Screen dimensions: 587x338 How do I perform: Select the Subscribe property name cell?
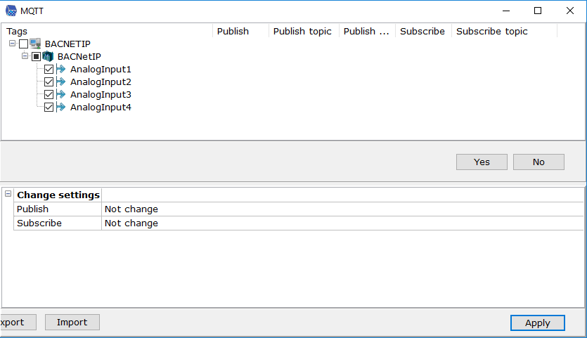[x=58, y=223]
